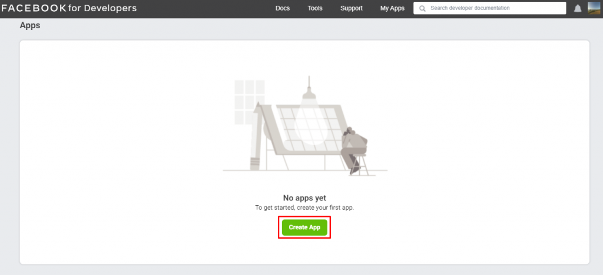Open the Support menu
The height and width of the screenshot is (275, 603).
pos(351,8)
